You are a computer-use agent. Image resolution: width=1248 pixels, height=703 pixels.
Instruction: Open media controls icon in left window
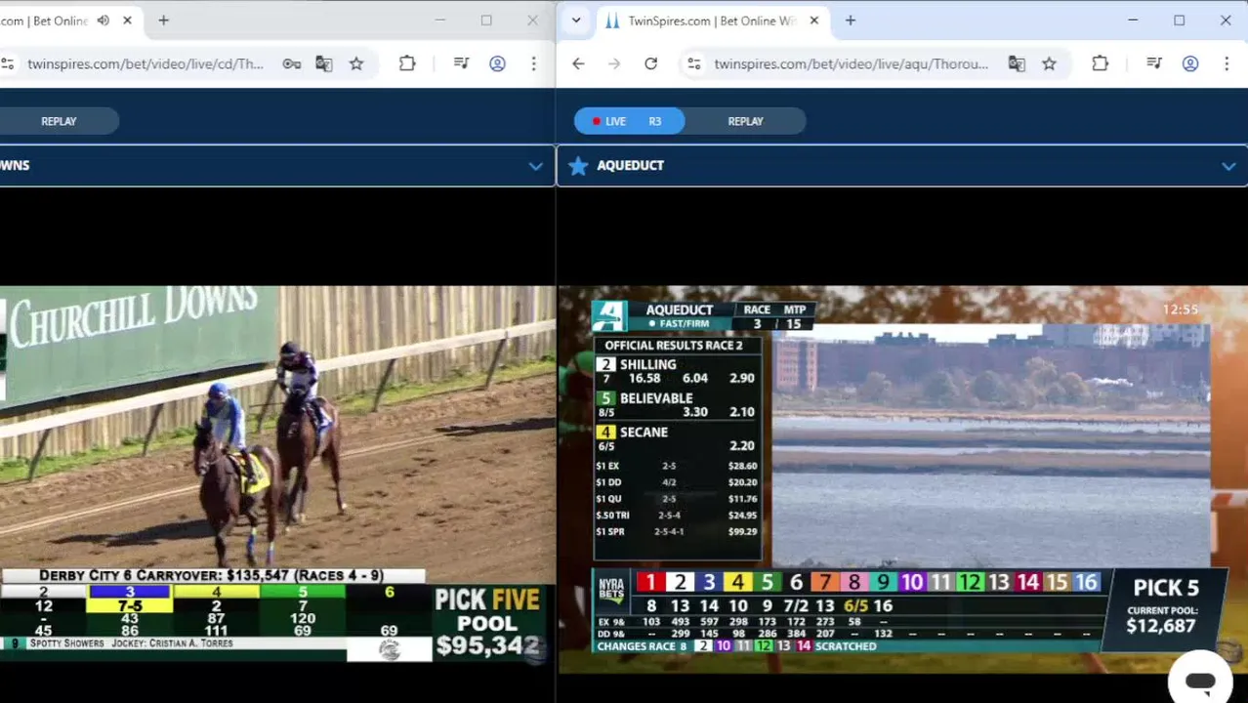tap(461, 63)
